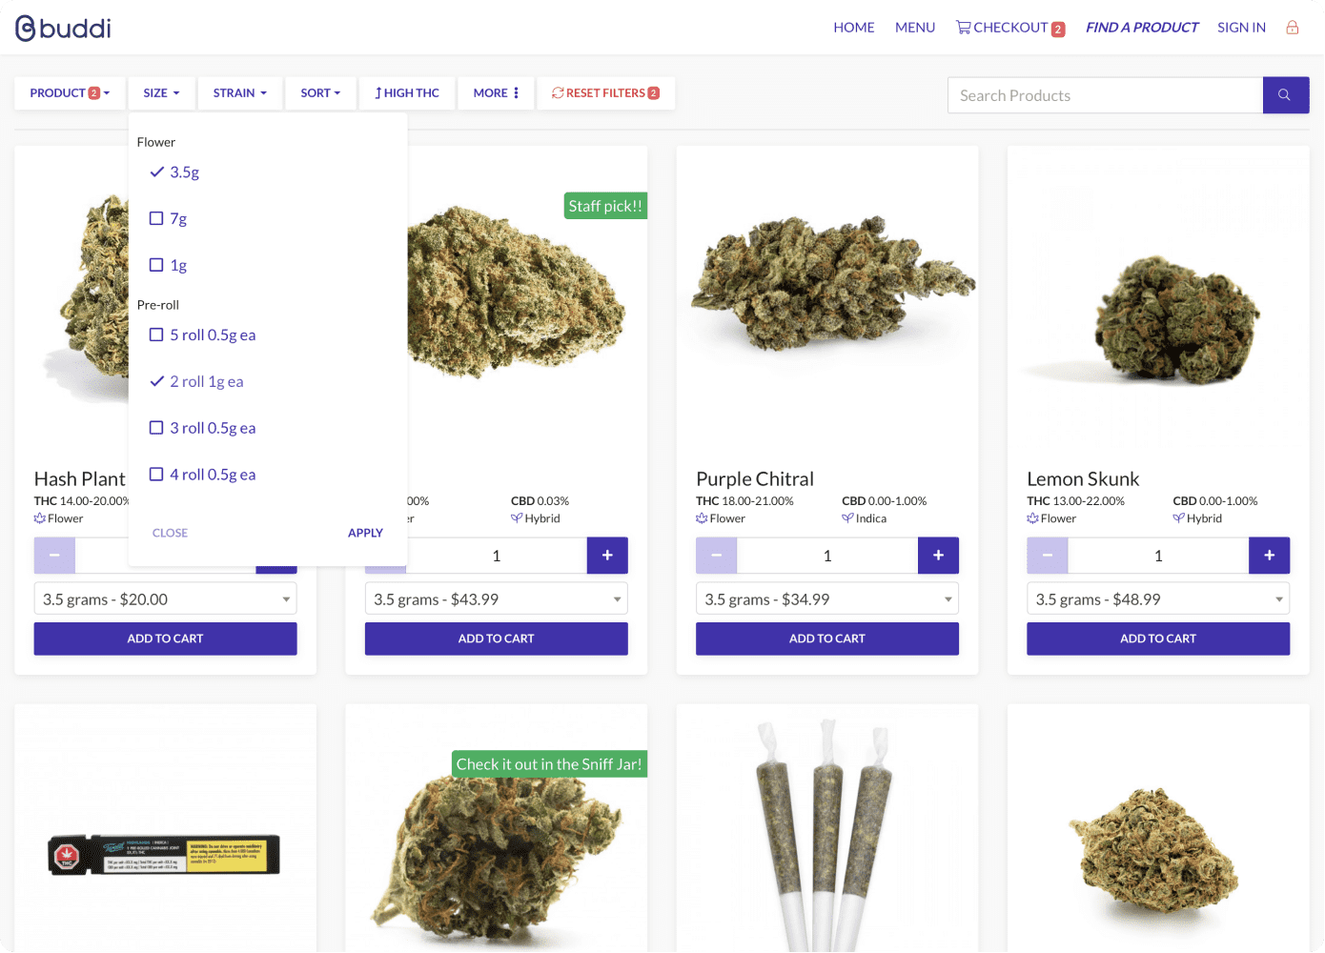Click Indica strain label on Purple Chitral
1325x953 pixels.
pyautogui.click(x=865, y=519)
